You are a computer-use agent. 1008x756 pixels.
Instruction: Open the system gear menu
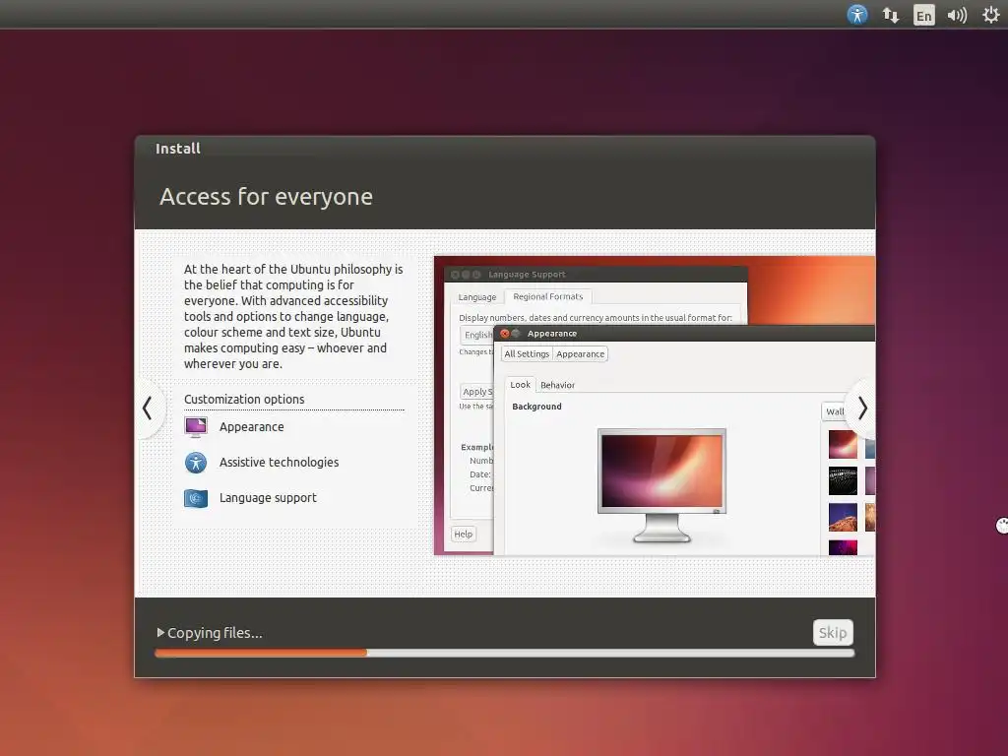(990, 15)
